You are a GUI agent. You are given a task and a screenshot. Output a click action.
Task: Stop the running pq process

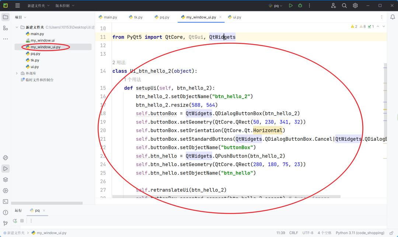click(22, 221)
